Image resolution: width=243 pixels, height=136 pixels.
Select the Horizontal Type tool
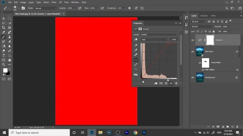[3, 56]
